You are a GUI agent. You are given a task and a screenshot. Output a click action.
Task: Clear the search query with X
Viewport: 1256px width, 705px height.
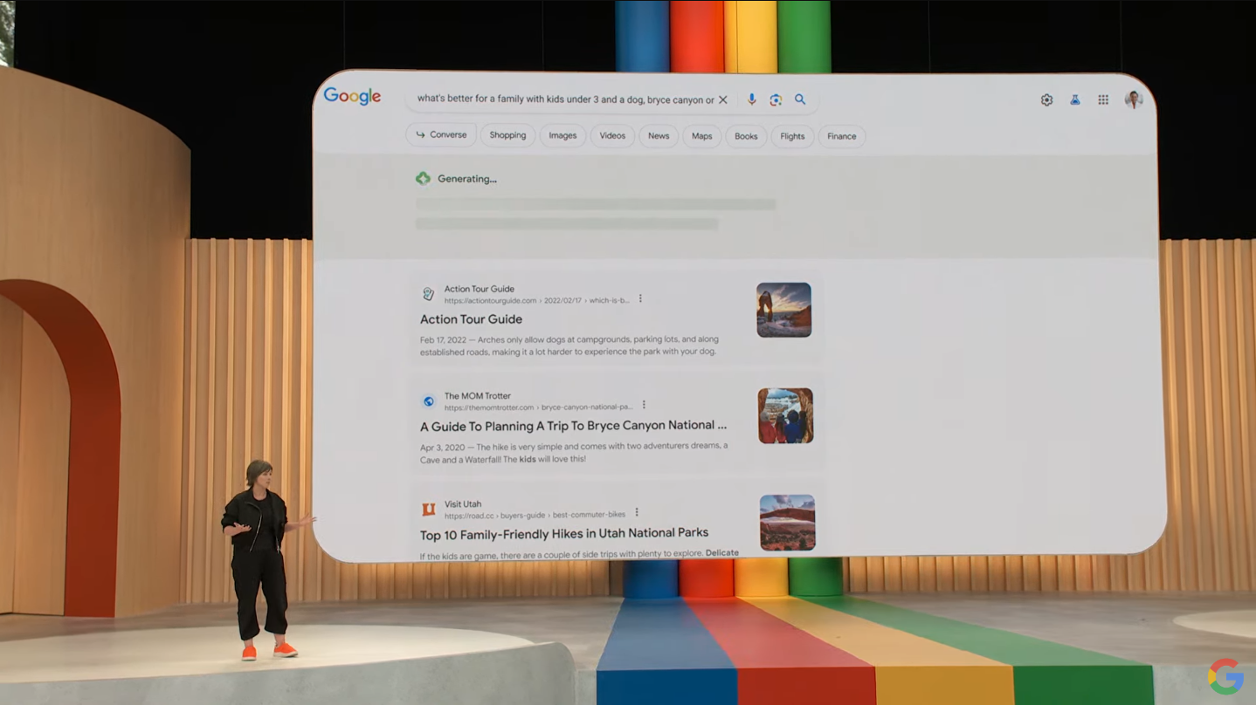pos(722,99)
